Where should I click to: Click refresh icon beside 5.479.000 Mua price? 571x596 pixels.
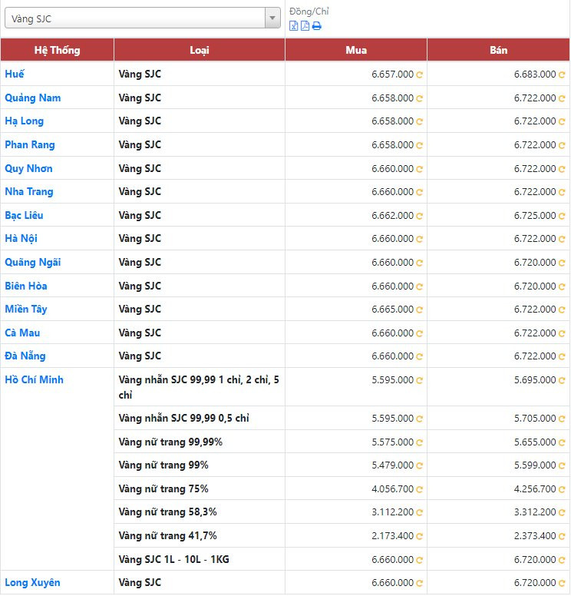[419, 465]
